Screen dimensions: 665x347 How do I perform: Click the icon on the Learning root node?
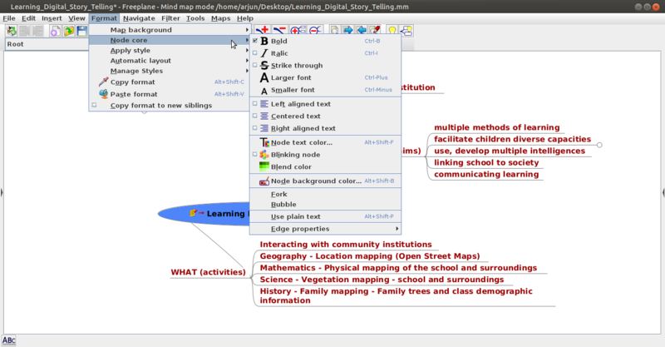click(194, 213)
